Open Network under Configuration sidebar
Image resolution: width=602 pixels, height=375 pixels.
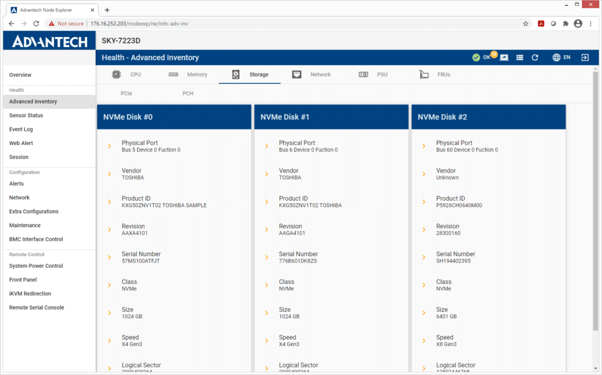click(x=19, y=198)
